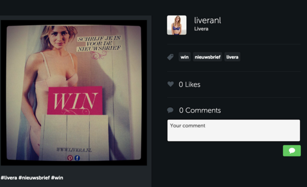Click the Pinterest icon in the photo
The height and width of the screenshot is (187, 307).
point(70,158)
